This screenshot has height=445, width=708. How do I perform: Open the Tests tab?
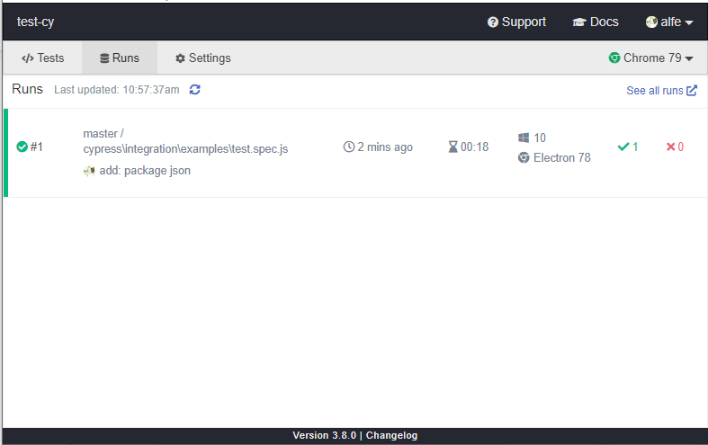click(43, 58)
